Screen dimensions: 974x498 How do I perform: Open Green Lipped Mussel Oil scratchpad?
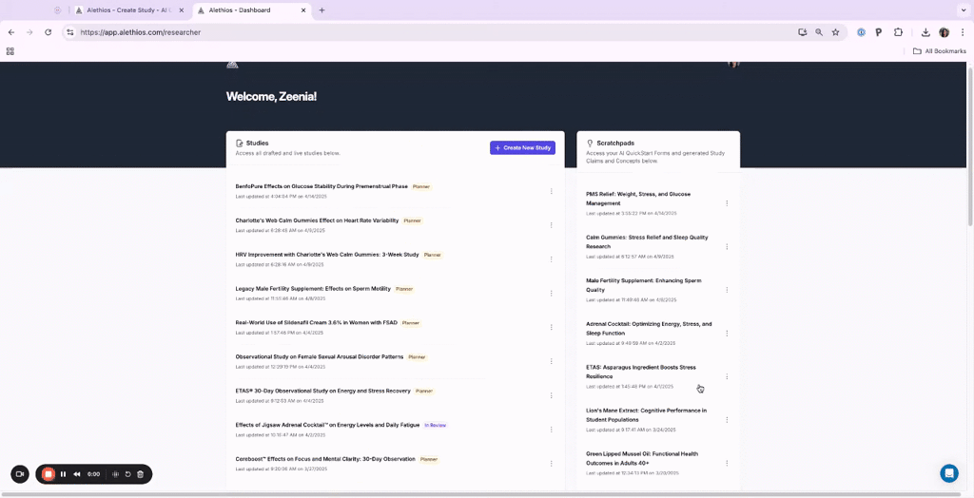tap(642, 458)
